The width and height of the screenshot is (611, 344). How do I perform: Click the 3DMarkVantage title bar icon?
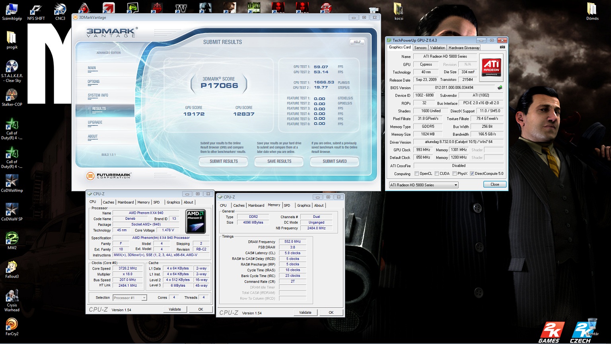pos(76,18)
